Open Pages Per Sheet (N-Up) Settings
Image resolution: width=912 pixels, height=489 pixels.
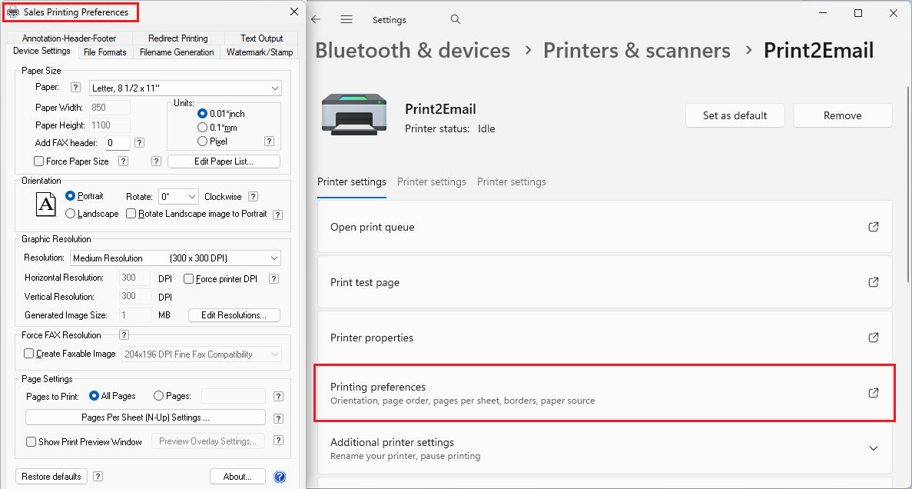click(145, 417)
